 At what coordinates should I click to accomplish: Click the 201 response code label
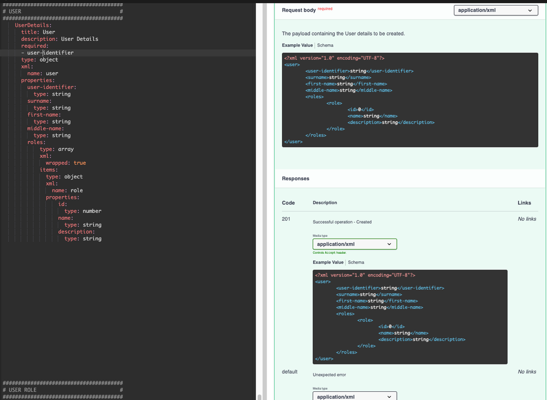coord(286,219)
